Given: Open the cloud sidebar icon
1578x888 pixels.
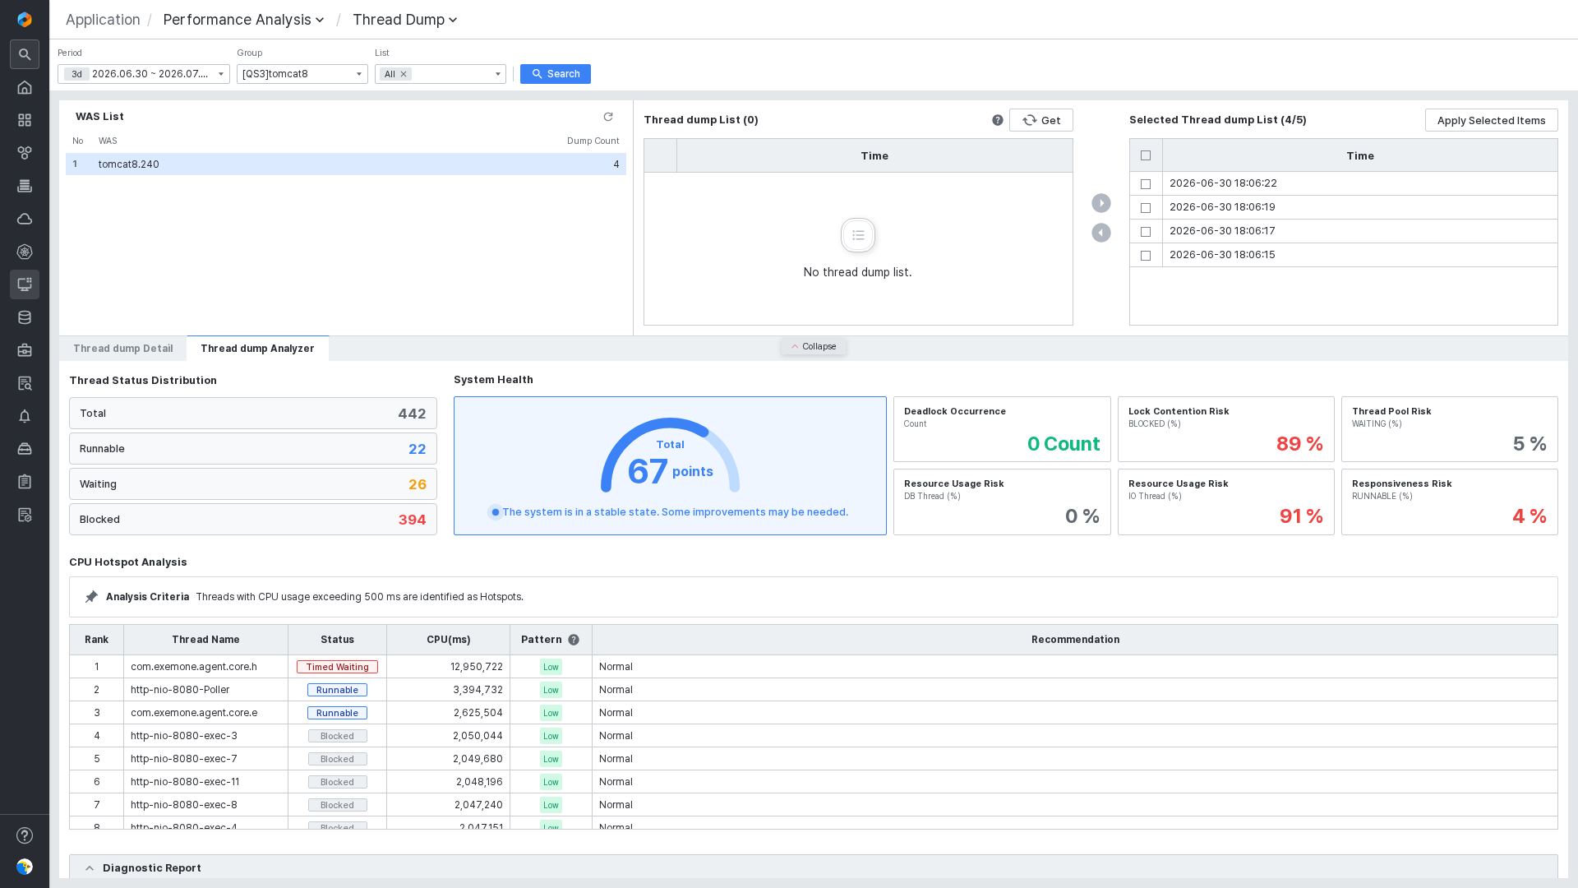Looking at the screenshot, I should [x=25, y=219].
